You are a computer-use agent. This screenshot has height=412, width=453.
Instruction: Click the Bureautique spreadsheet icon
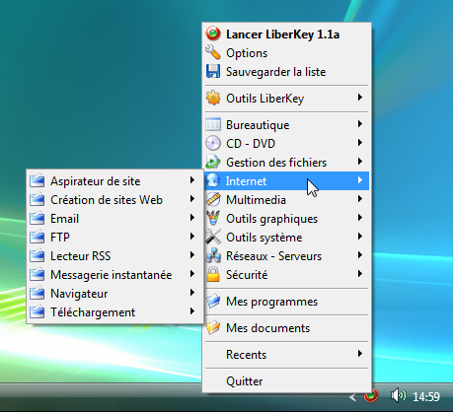click(213, 124)
